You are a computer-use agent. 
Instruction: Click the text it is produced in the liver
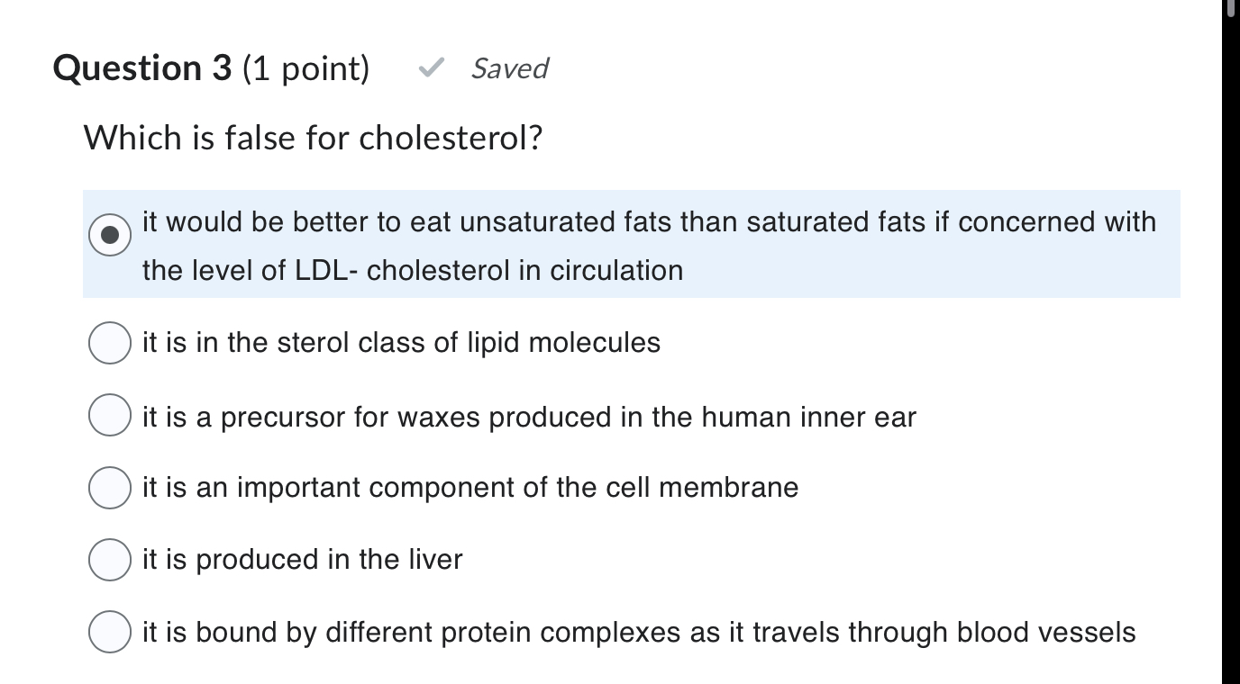pos(302,559)
